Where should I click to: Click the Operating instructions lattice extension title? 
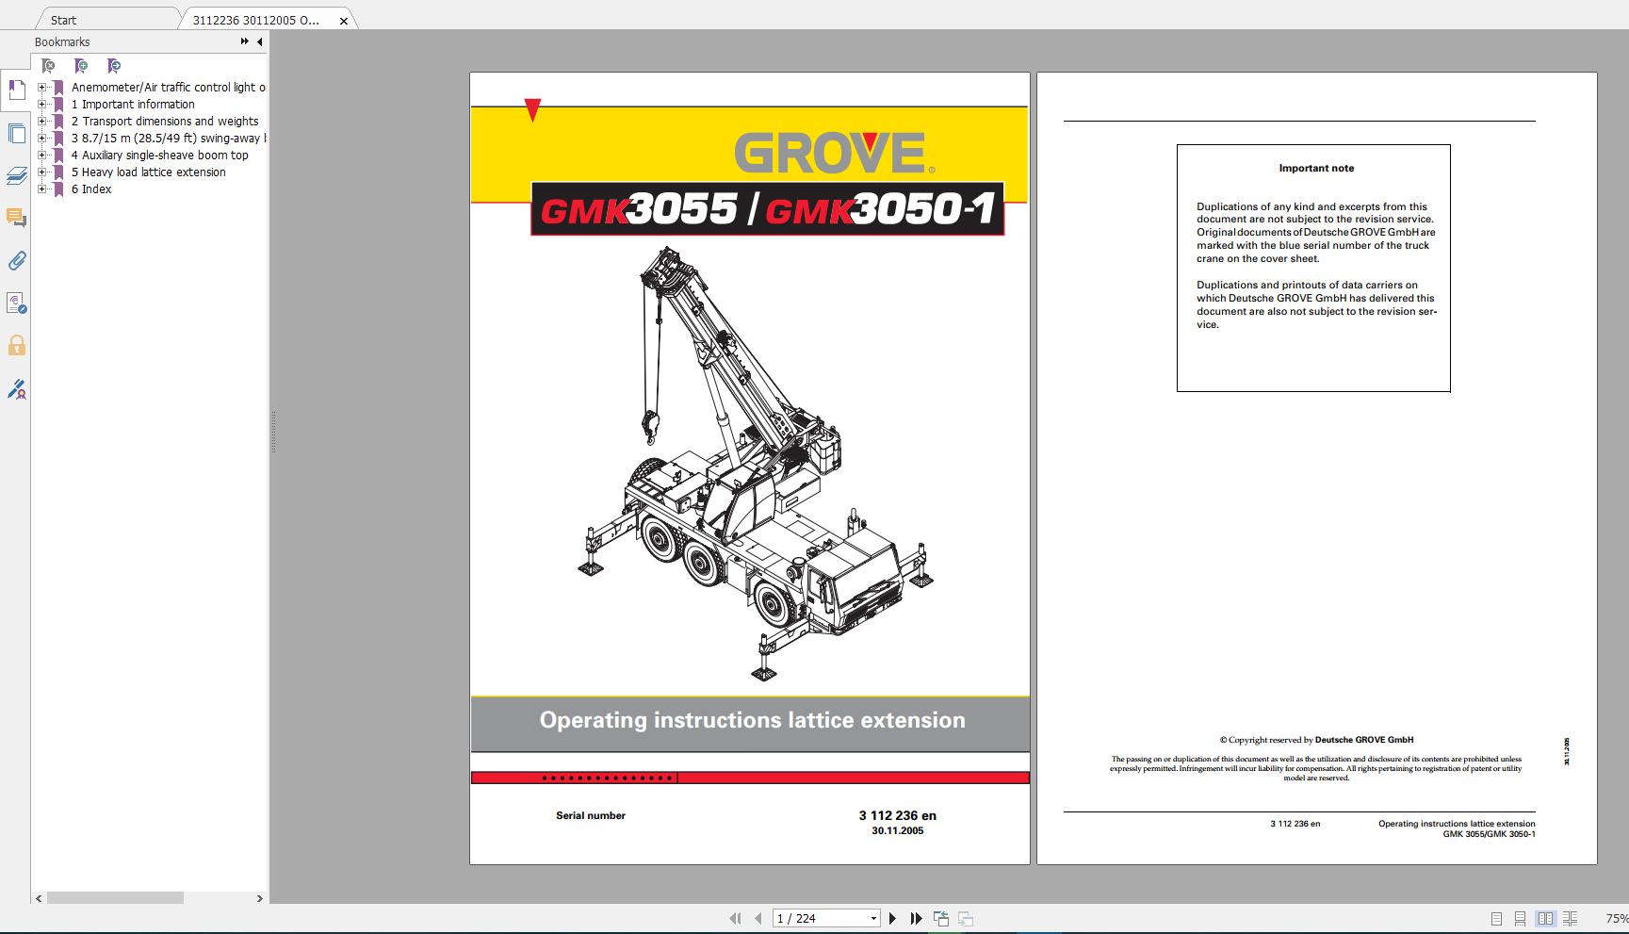click(752, 720)
